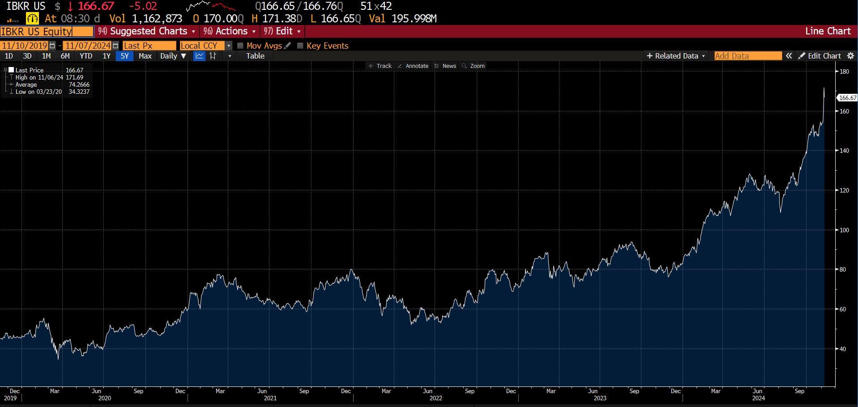Open the Actions menu
This screenshot has height=407, width=858.
[x=230, y=31]
